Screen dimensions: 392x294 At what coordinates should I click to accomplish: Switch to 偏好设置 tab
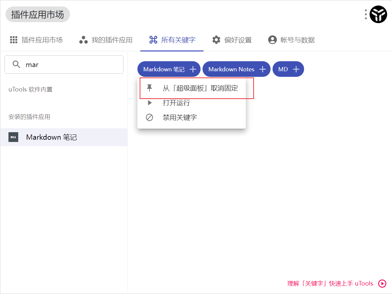tap(232, 40)
